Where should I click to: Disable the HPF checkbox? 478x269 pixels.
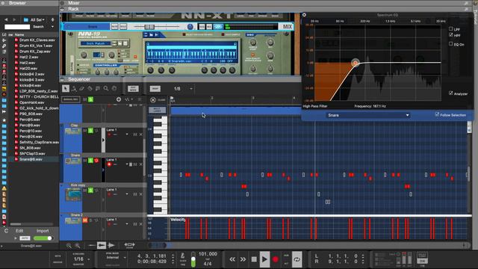451,35
